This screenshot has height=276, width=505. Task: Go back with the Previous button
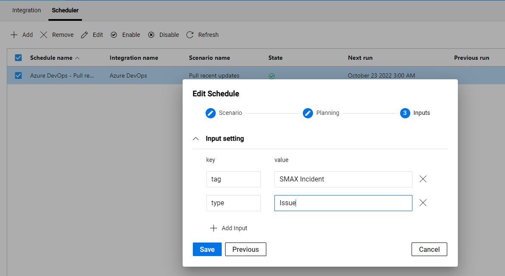pyautogui.click(x=245, y=249)
